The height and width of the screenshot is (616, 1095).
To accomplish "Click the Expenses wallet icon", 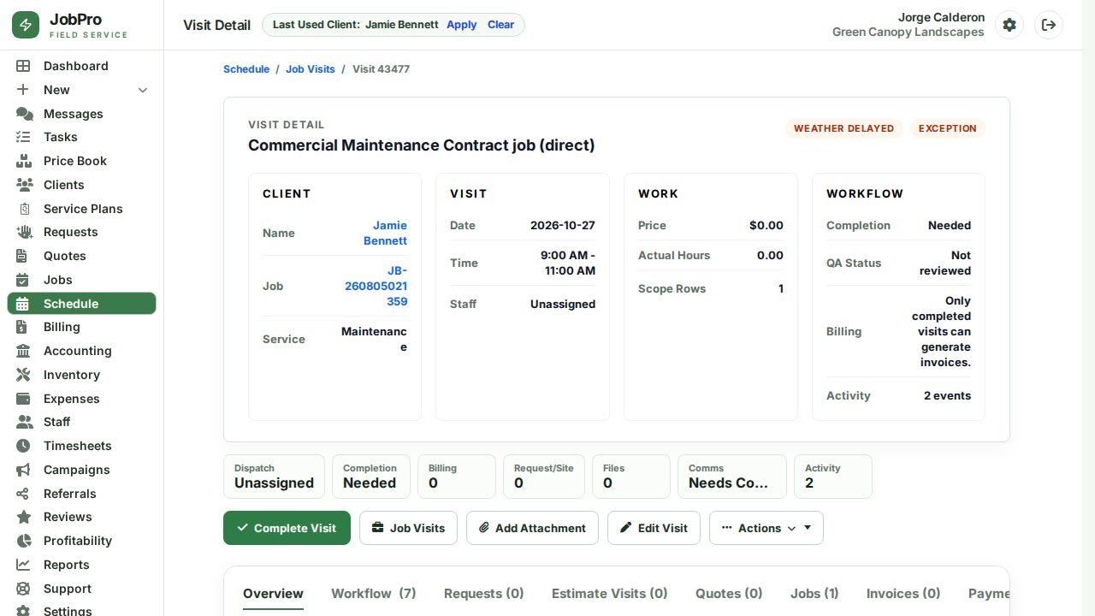I will 23,399.
